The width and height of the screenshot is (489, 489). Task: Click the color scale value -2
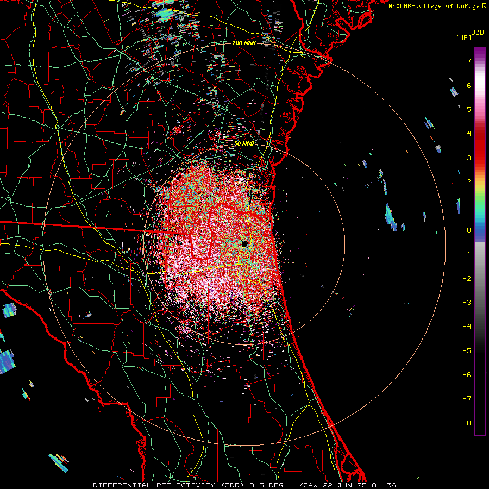click(467, 279)
